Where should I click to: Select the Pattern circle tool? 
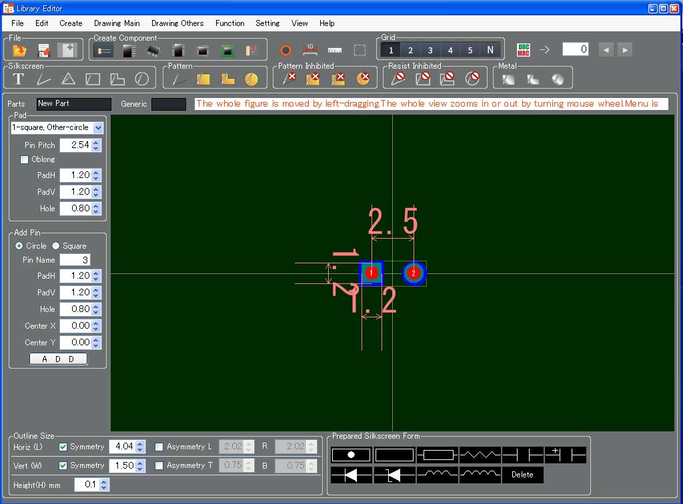(251, 79)
